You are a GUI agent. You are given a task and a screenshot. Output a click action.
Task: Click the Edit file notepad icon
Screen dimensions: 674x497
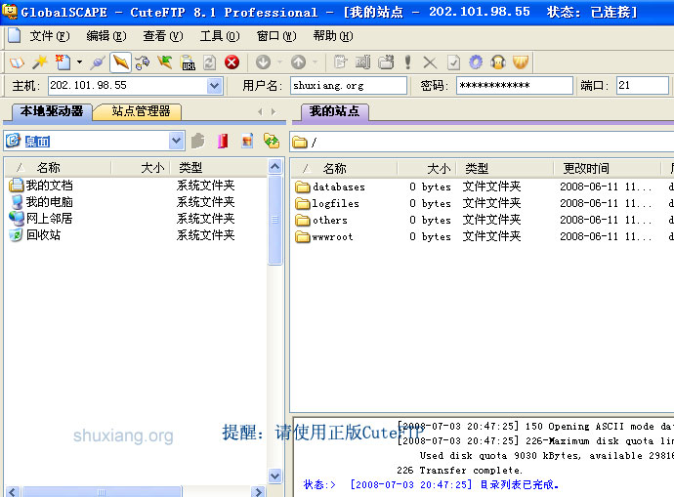point(341,62)
